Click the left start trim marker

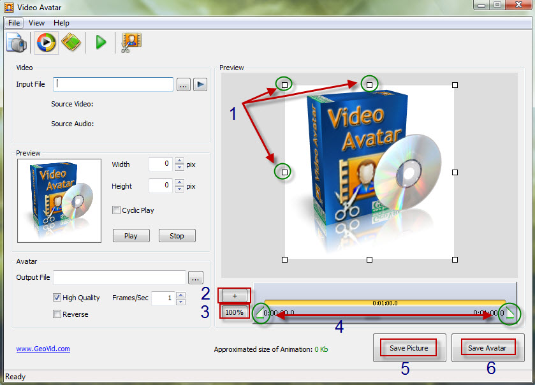(260, 313)
